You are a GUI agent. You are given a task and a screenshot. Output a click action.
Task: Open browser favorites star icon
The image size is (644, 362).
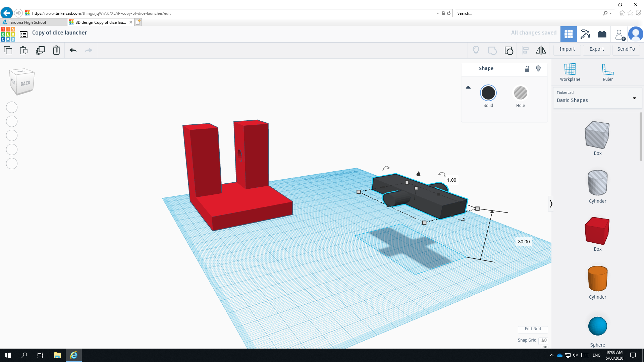coord(630,13)
